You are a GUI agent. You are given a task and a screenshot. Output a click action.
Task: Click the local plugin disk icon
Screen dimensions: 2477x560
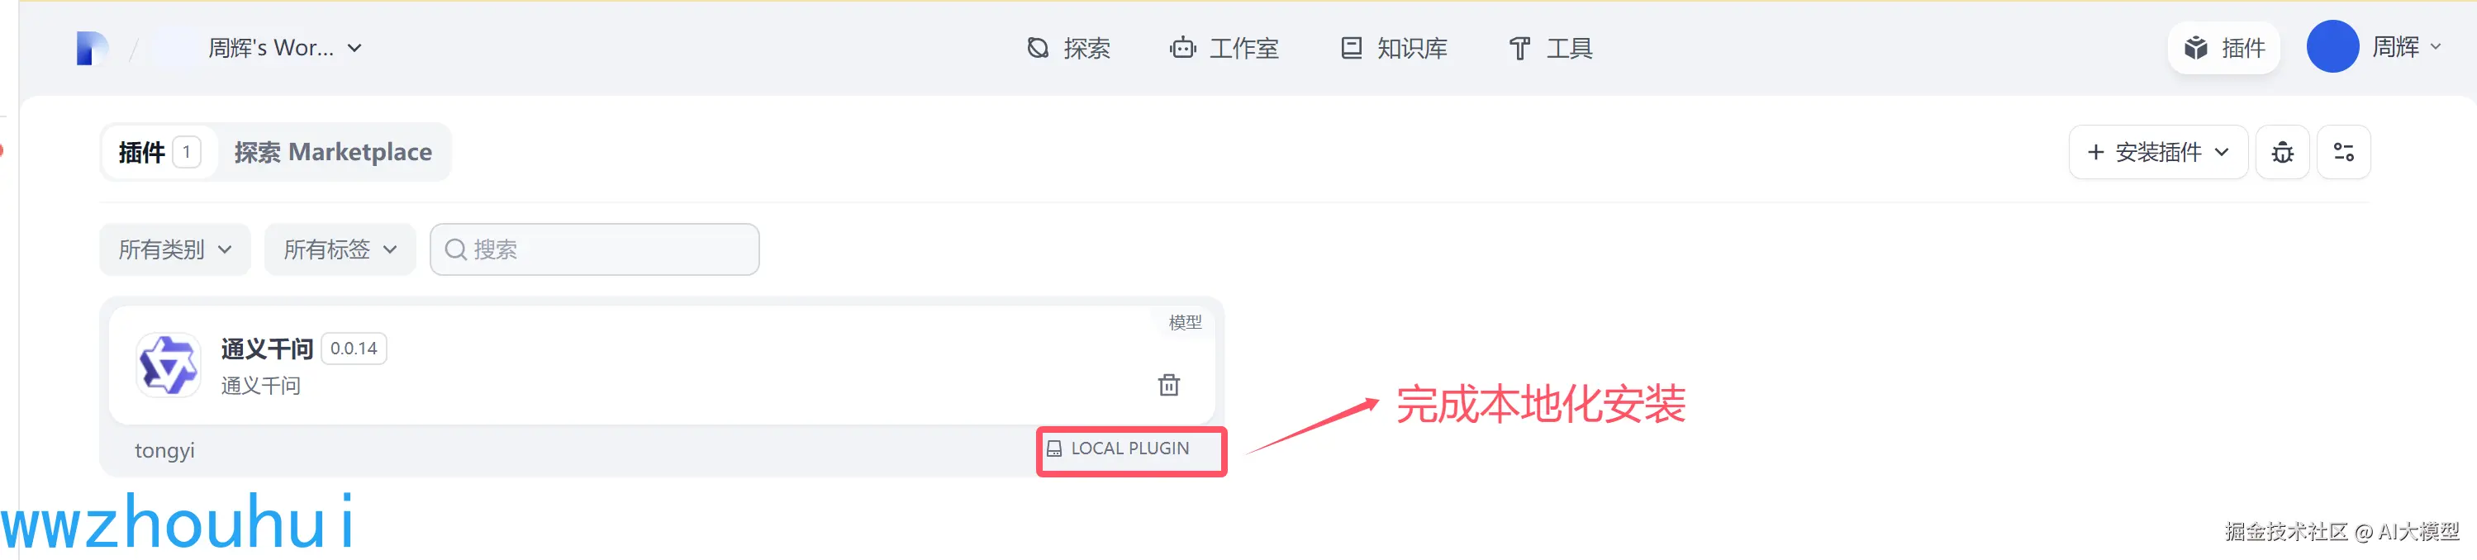(1054, 448)
